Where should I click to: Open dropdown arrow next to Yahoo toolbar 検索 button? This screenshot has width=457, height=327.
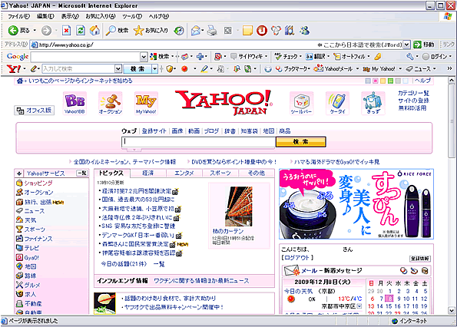155,69
